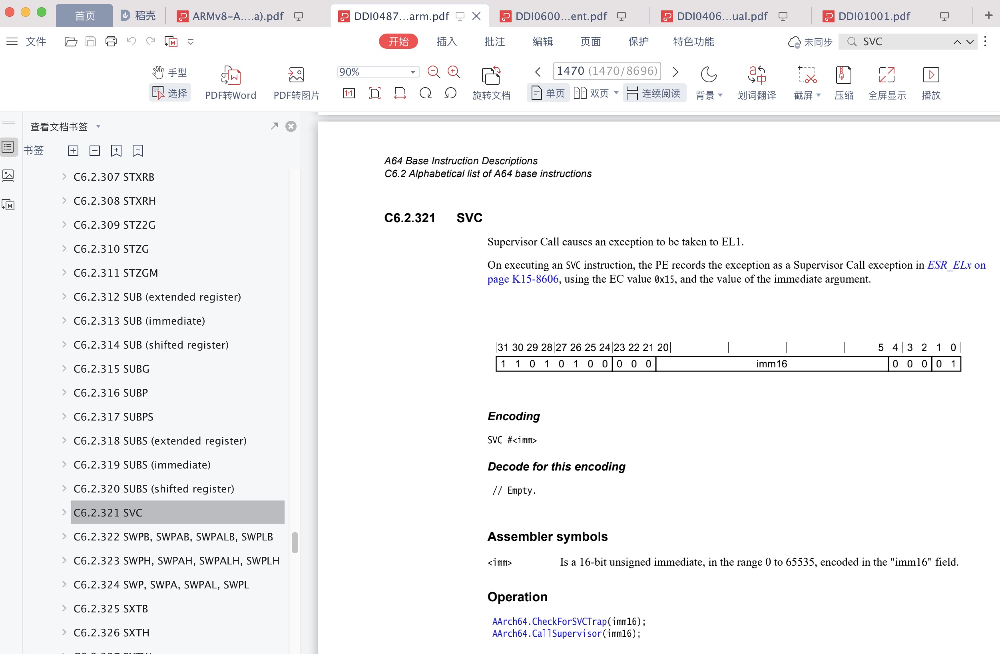Click the zoom out magnifier icon
1000x654 pixels.
(x=434, y=72)
